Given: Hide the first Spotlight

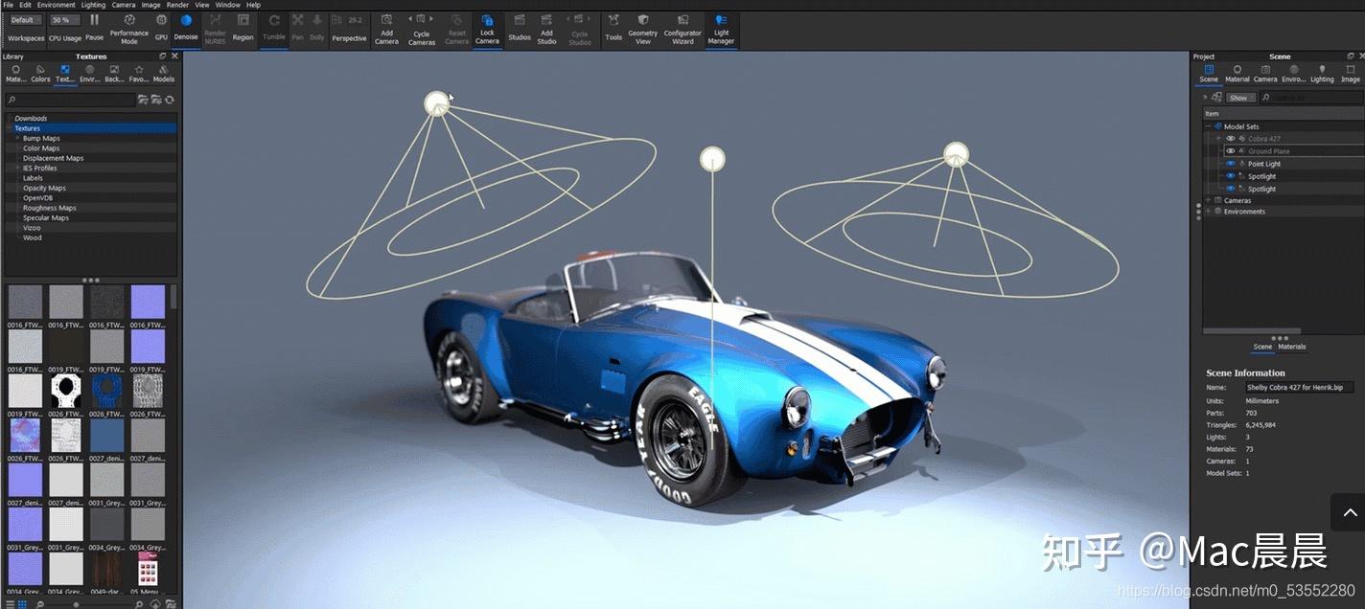Looking at the screenshot, I should [x=1231, y=176].
